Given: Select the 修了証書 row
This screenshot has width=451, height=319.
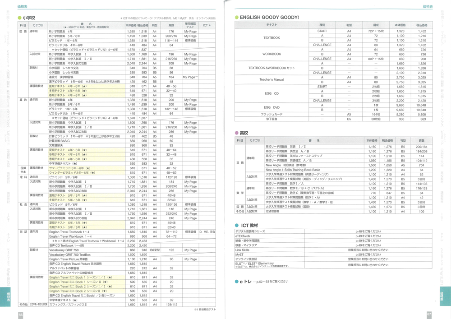Looking at the screenshot, I should pos(333,119).
